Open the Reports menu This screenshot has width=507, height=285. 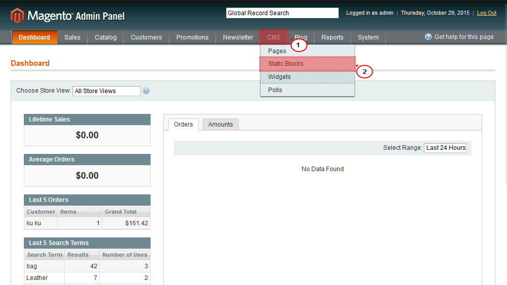(x=333, y=37)
